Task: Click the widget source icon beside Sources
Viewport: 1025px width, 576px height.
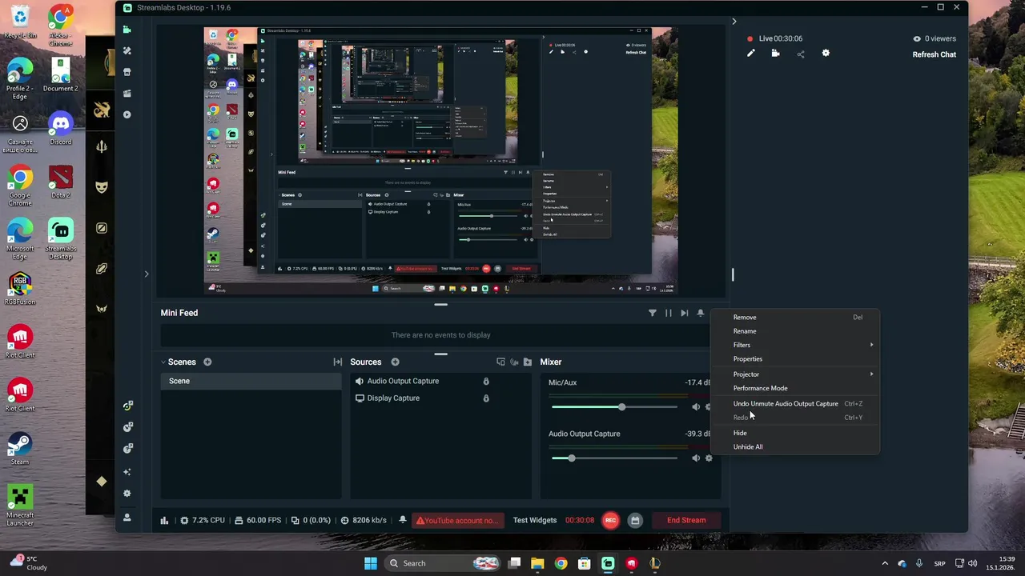Action: [x=500, y=362]
